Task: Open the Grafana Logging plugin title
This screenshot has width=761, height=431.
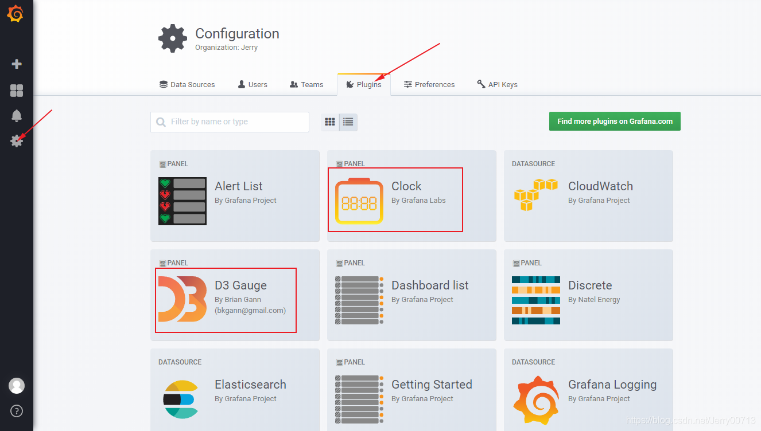Action: pos(612,385)
